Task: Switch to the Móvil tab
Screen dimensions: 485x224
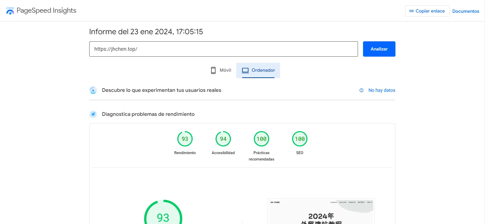Action: click(x=220, y=70)
